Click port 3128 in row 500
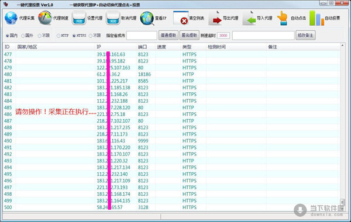The width and height of the screenshot is (351, 222). click(143, 207)
